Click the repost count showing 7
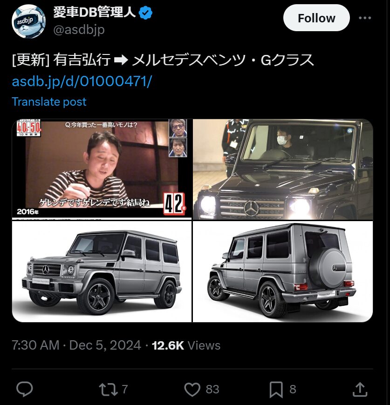 tap(125, 389)
